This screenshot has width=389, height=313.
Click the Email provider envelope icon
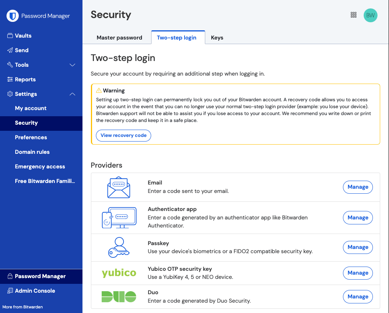(119, 187)
